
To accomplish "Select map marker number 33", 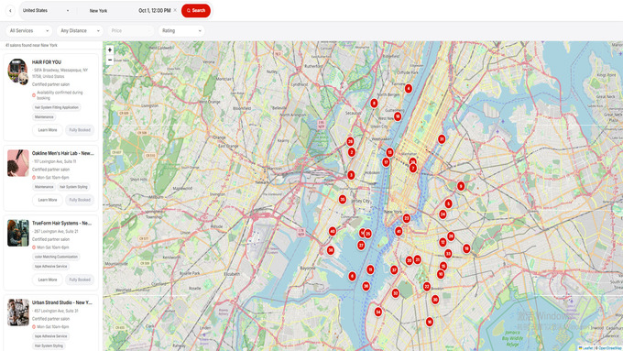I will click(x=448, y=254).
